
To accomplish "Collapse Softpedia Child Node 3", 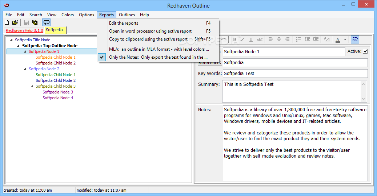I will point(32,86).
